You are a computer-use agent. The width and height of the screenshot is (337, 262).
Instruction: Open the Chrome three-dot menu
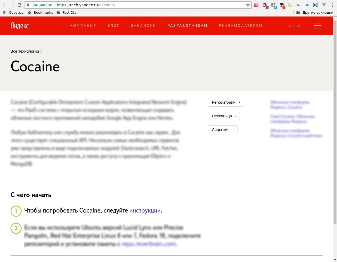[332, 5]
